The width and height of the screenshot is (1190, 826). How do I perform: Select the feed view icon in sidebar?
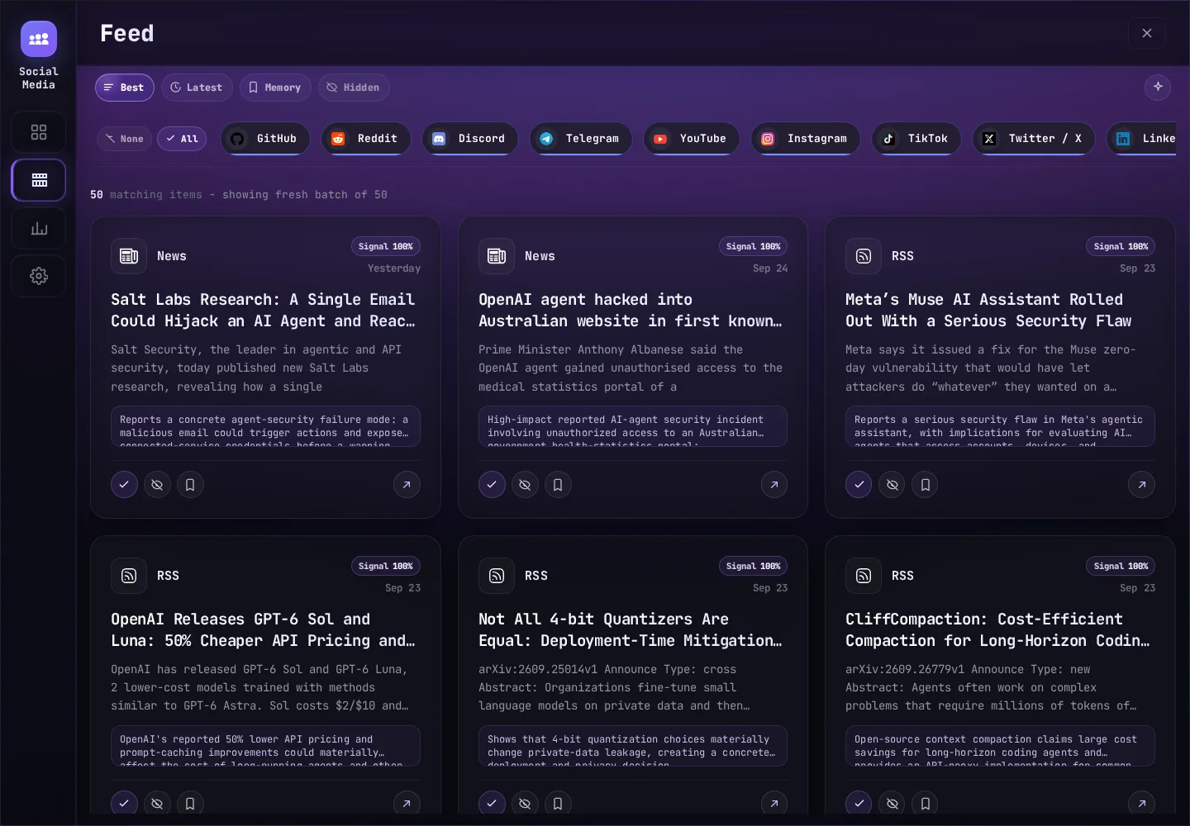click(39, 180)
